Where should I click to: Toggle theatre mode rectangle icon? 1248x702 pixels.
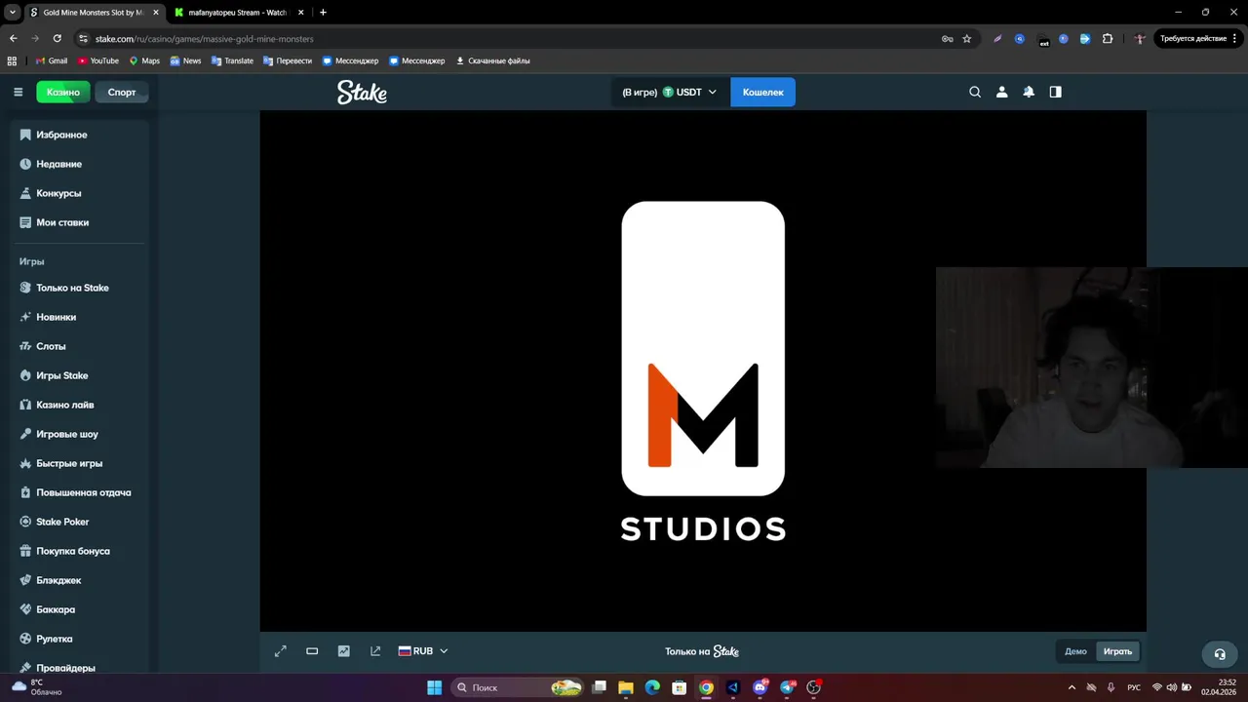312,651
